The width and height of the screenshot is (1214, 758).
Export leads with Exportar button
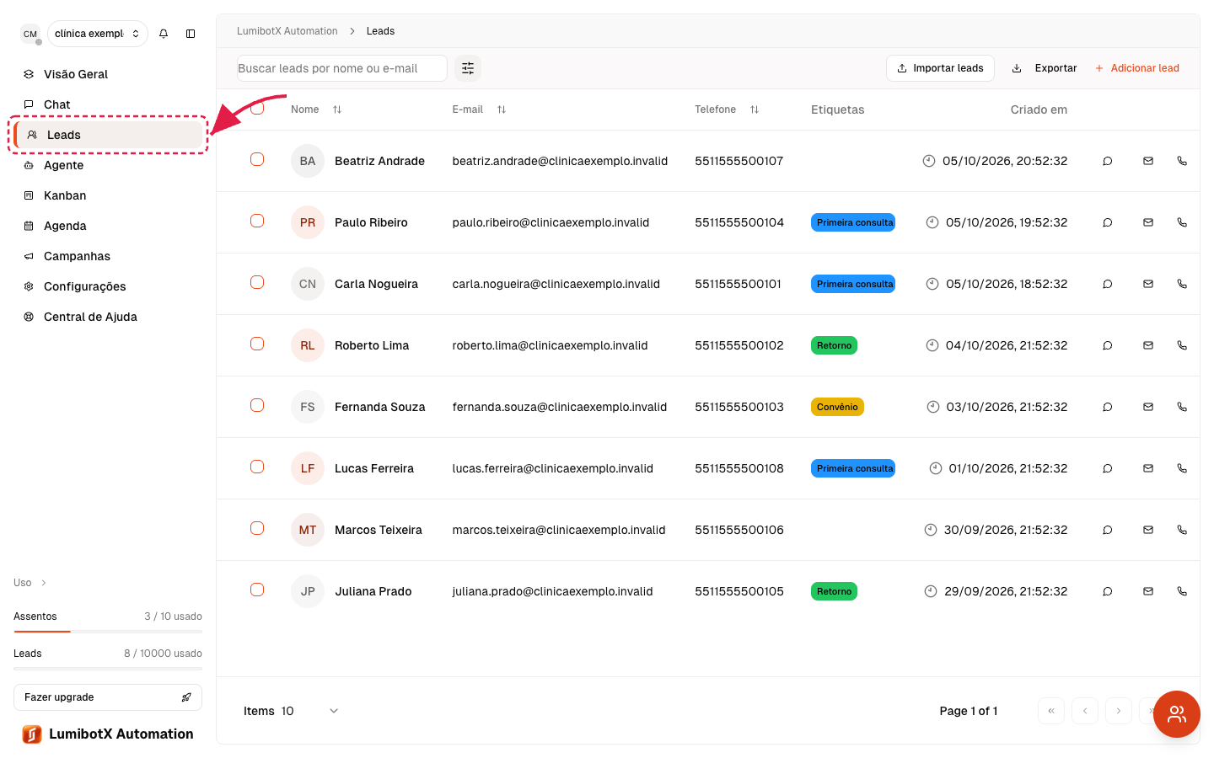click(1045, 68)
